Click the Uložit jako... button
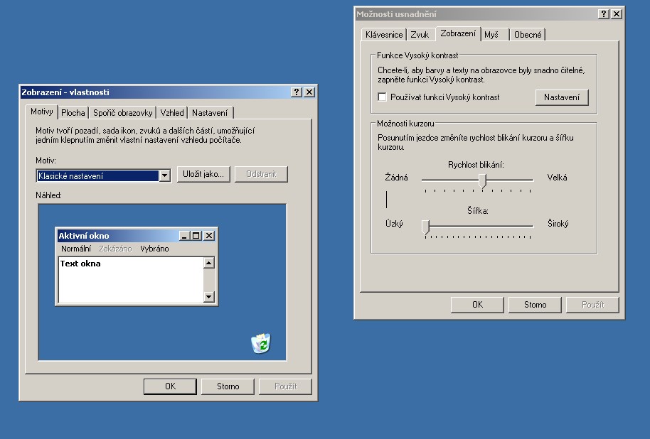The height and width of the screenshot is (439, 650). click(x=203, y=174)
